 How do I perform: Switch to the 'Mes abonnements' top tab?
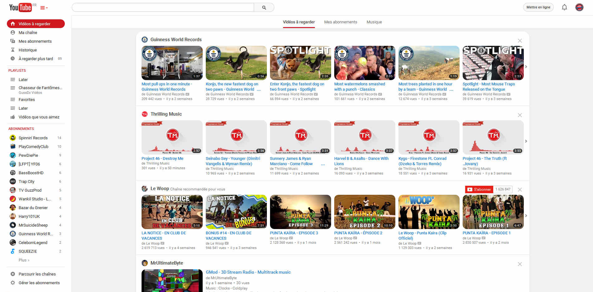click(x=340, y=22)
